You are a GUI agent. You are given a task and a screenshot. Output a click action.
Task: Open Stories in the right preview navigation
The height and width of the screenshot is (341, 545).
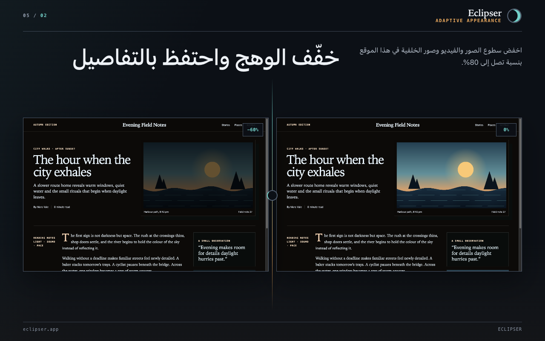pyautogui.click(x=479, y=125)
